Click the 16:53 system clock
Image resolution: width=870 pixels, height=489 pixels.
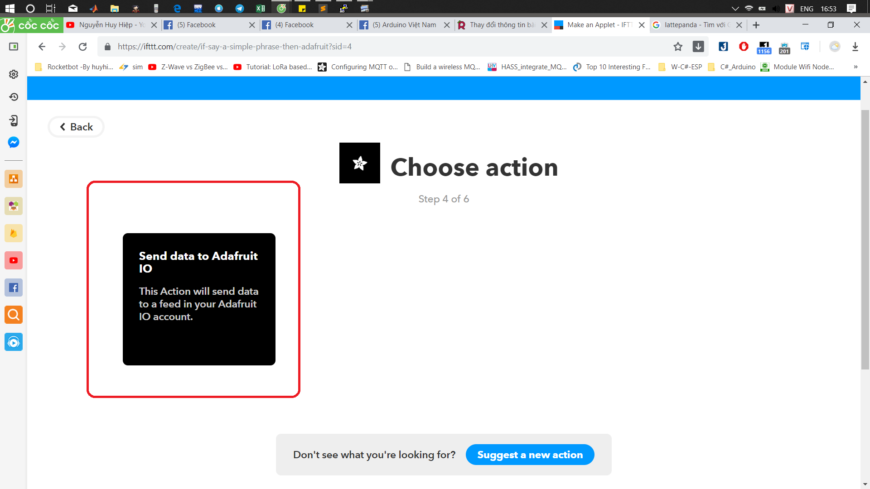[828, 9]
